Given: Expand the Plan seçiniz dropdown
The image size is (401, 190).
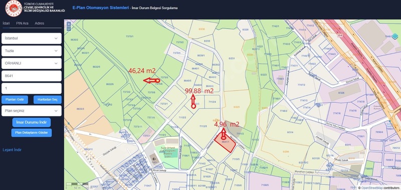Looking at the screenshot, I should point(32,111).
